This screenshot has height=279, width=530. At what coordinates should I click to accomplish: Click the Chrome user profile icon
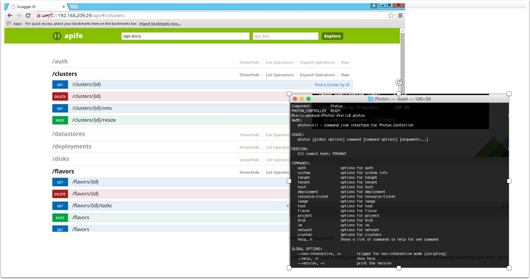[x=374, y=5]
